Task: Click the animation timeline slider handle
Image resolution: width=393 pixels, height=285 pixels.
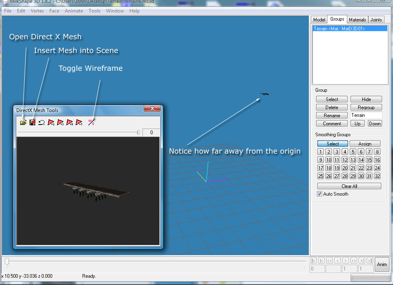Action: click(x=7, y=262)
